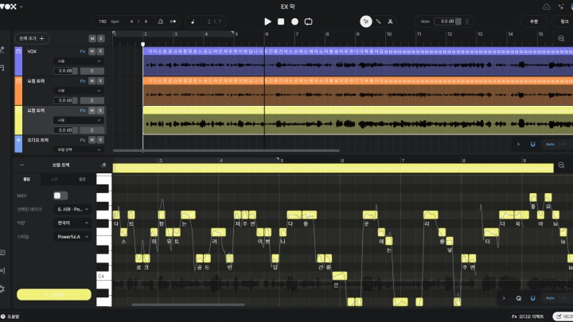The width and height of the screenshot is (573, 322).
Task: Stop playback with the Stop button
Action: pos(281,21)
